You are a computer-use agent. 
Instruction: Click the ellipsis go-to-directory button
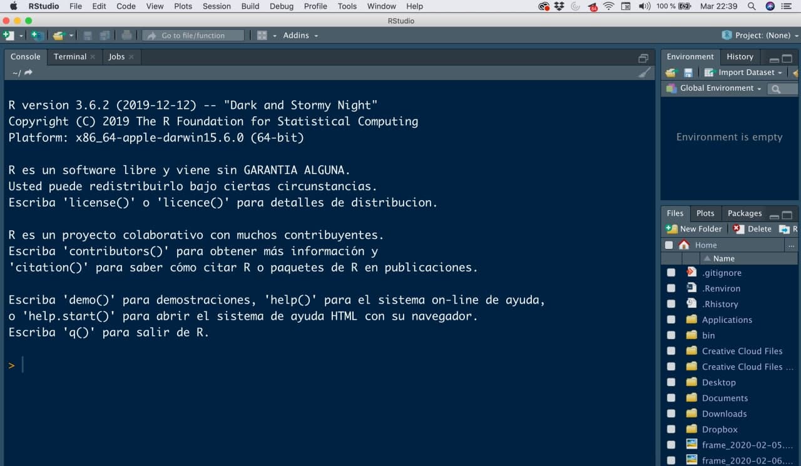(x=792, y=245)
